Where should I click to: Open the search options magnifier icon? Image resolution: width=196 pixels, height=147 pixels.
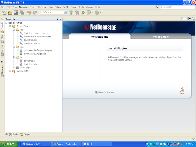click(158, 7)
